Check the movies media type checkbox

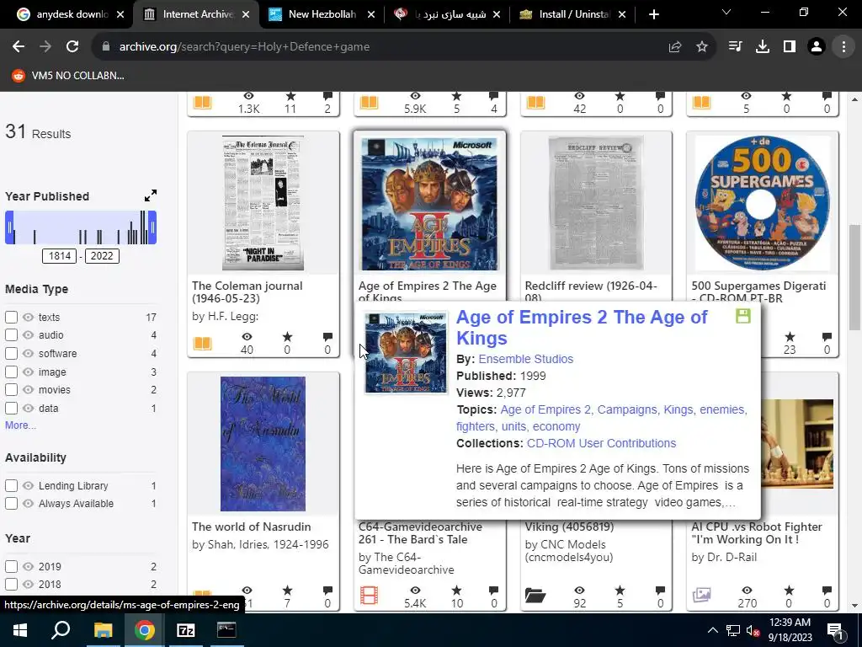(11, 389)
